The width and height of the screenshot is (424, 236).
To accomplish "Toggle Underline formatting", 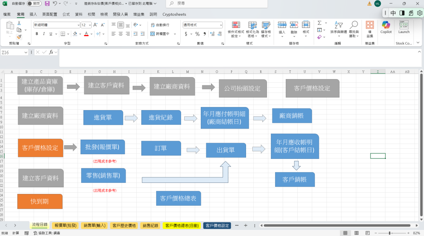I will (50, 34).
